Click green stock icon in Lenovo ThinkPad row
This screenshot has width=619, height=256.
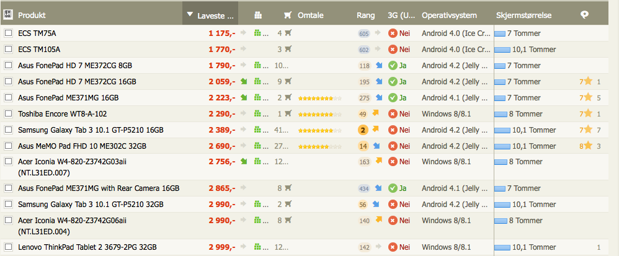257,247
